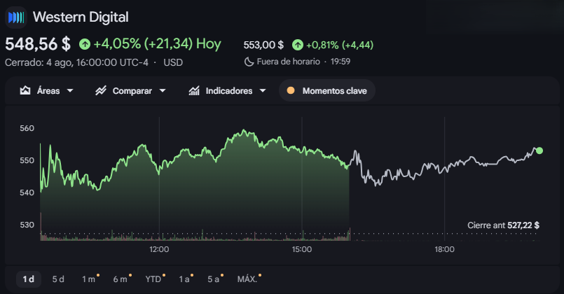Image resolution: width=564 pixels, height=294 pixels.
Task: Select the MÁX. range
Action: [249, 279]
